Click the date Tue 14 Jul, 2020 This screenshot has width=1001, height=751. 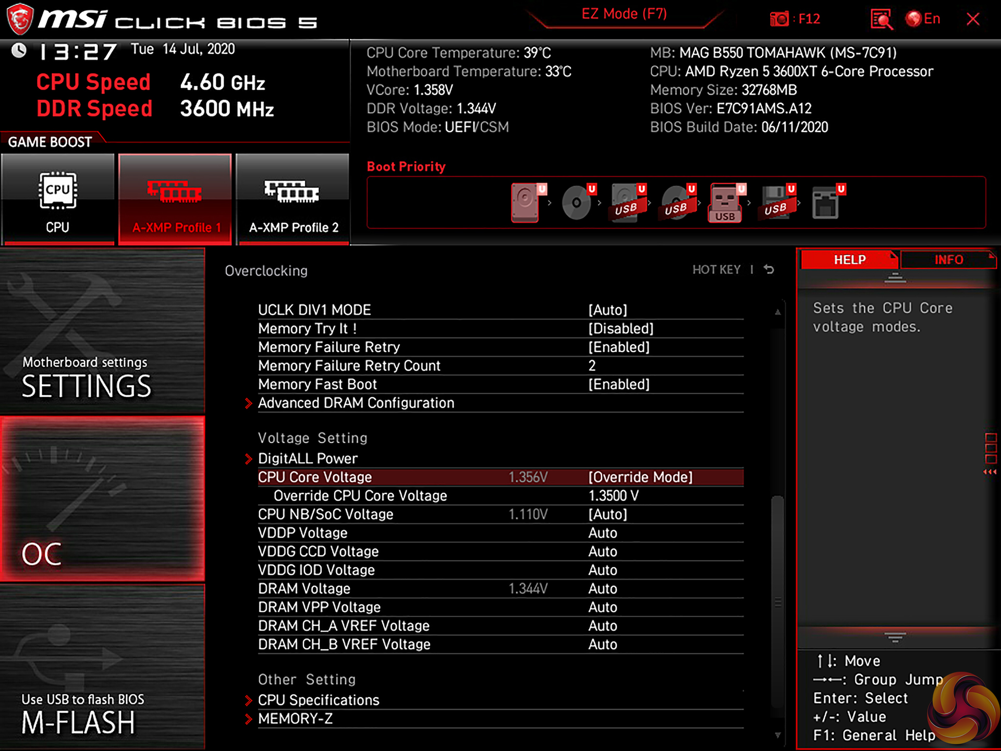(182, 49)
